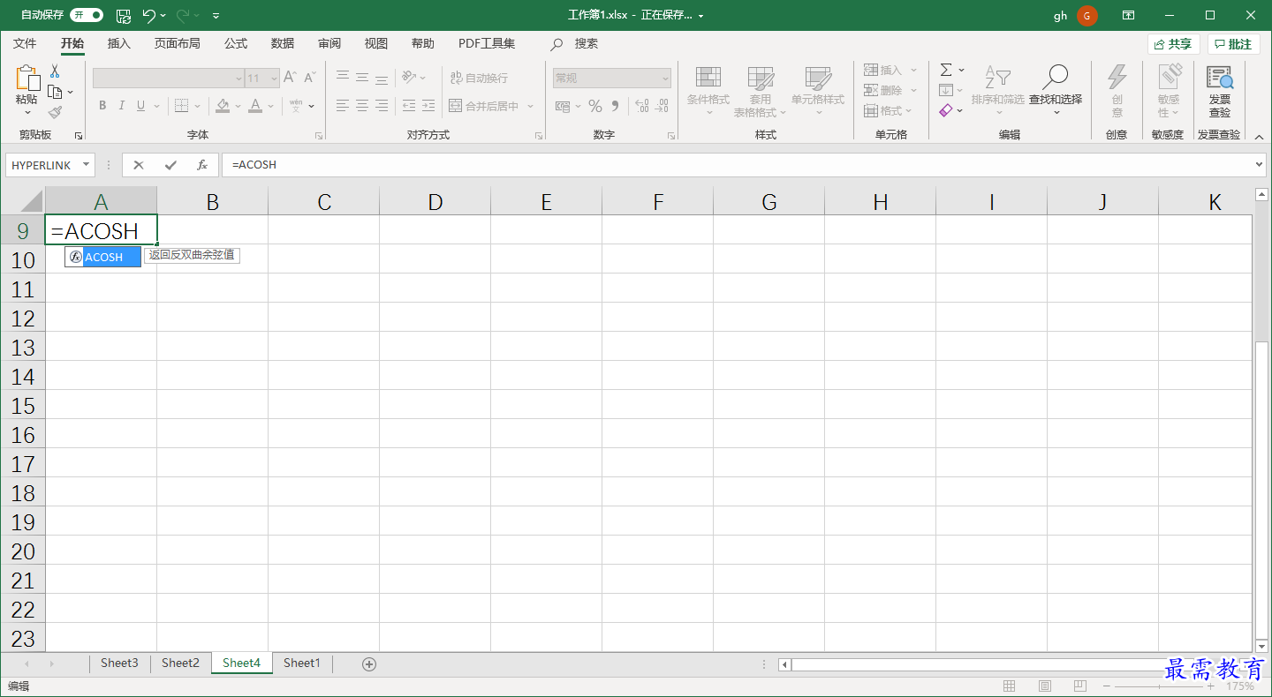Screen dimensions: 1272x697
Task: Open 排序和筛选 sort and filter
Action: 998,92
